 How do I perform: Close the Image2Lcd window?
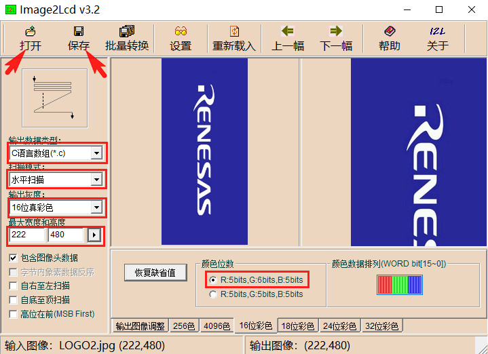click(472, 9)
